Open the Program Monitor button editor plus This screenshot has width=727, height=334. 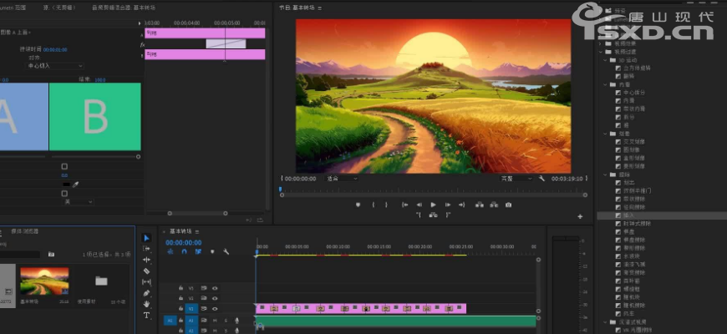pos(580,216)
